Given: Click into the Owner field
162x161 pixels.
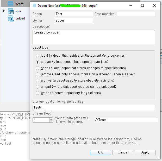Looking at the screenshot, I should click(x=74, y=21).
